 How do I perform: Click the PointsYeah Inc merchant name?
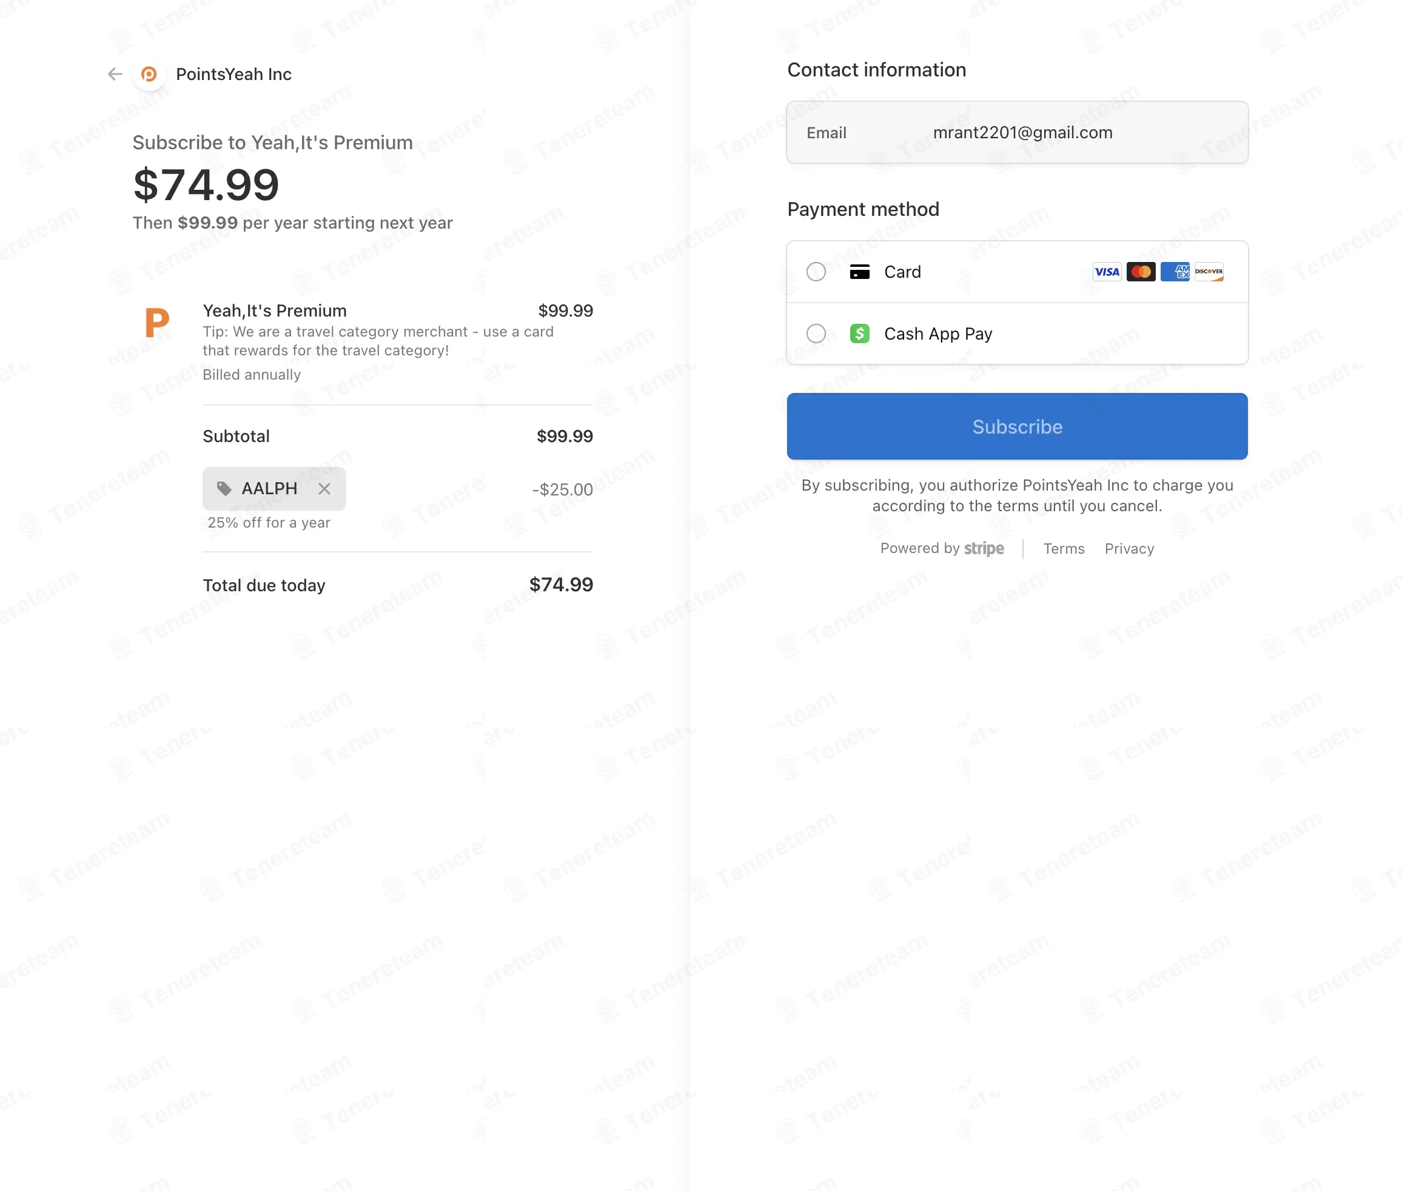pos(233,74)
